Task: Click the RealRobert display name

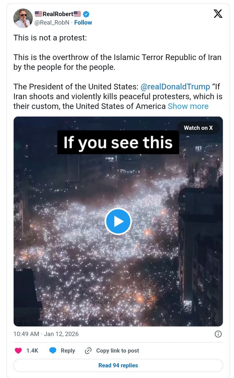Action: [58, 14]
